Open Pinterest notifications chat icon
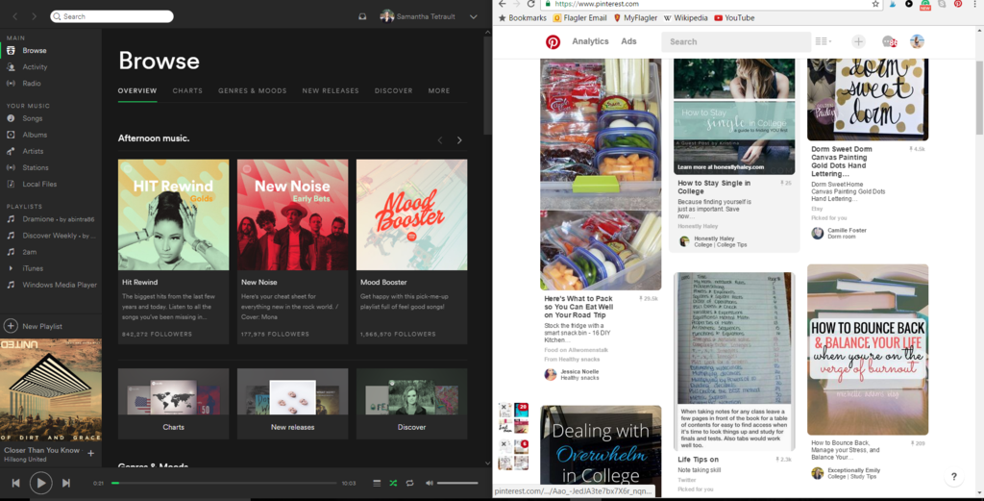Screen dimensions: 984x501 pos(889,41)
